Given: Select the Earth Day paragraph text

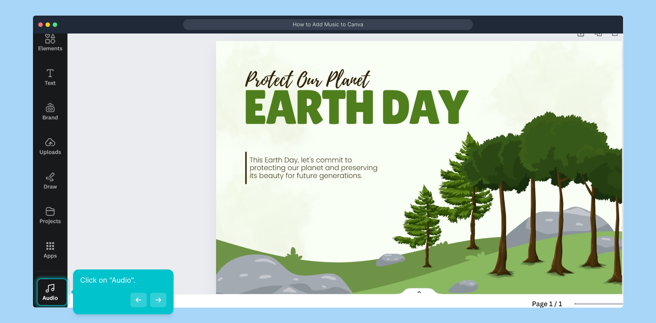Looking at the screenshot, I should [313, 168].
